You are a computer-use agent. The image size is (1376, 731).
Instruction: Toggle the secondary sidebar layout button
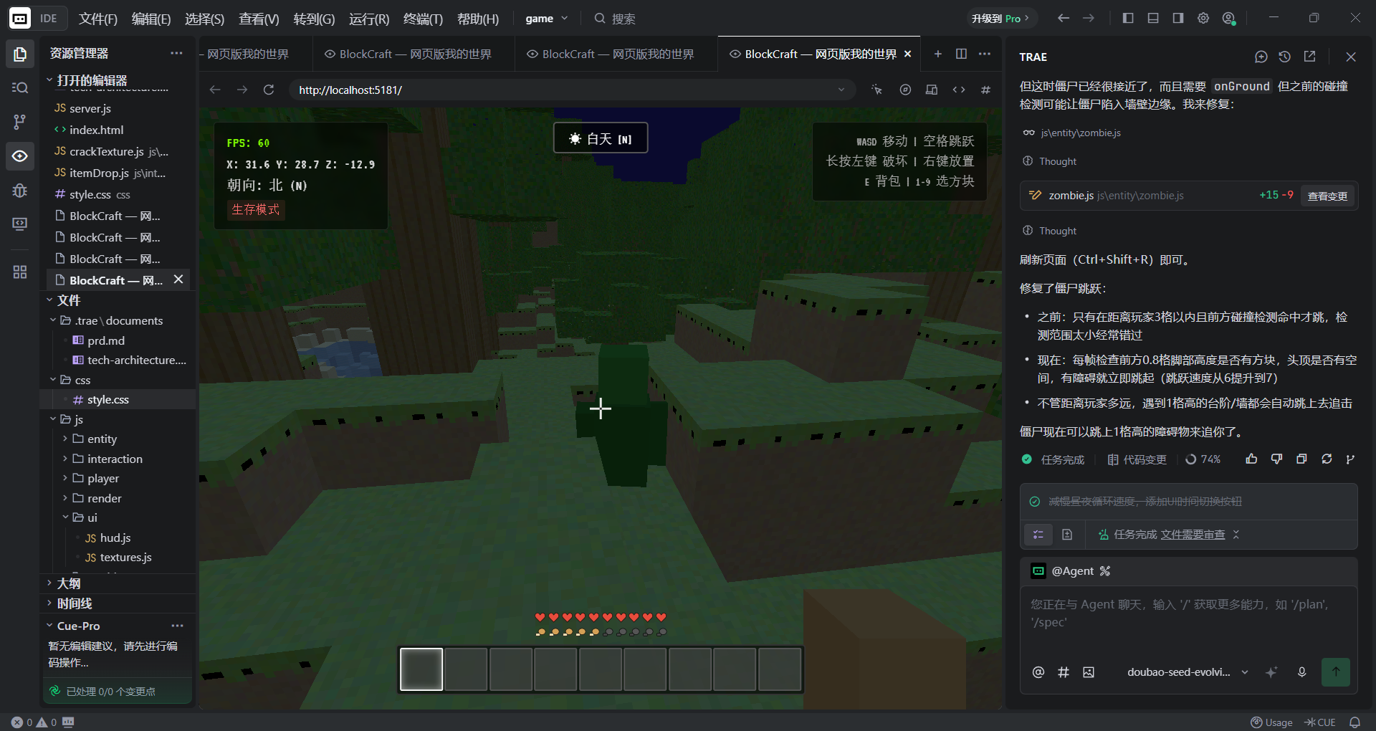pos(1178,19)
